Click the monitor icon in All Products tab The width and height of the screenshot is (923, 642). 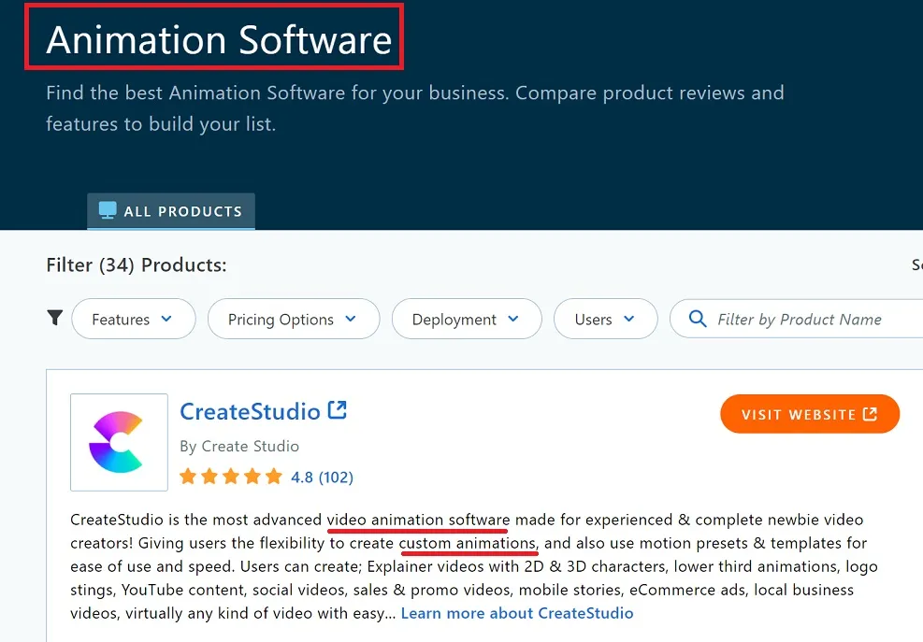(108, 210)
